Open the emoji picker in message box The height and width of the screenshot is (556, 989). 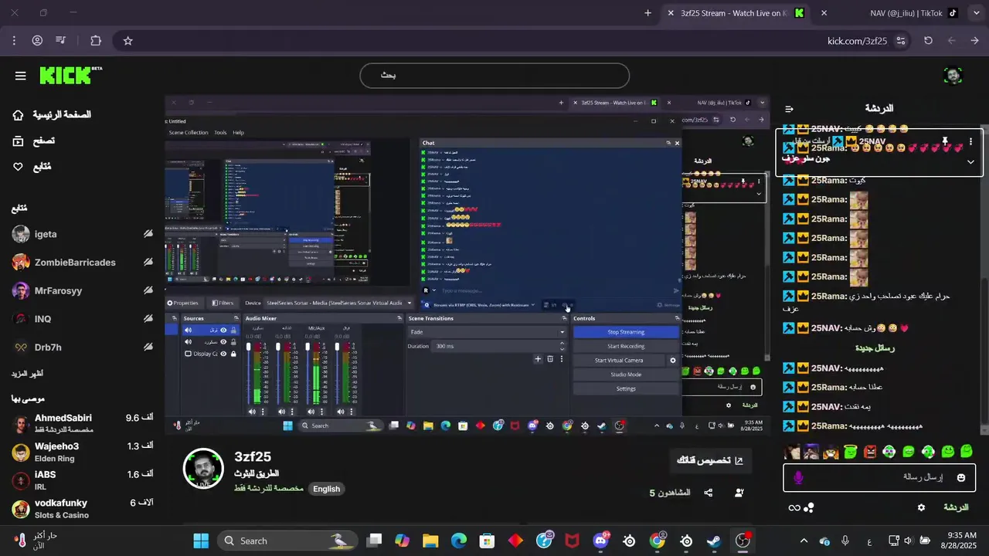point(961,478)
